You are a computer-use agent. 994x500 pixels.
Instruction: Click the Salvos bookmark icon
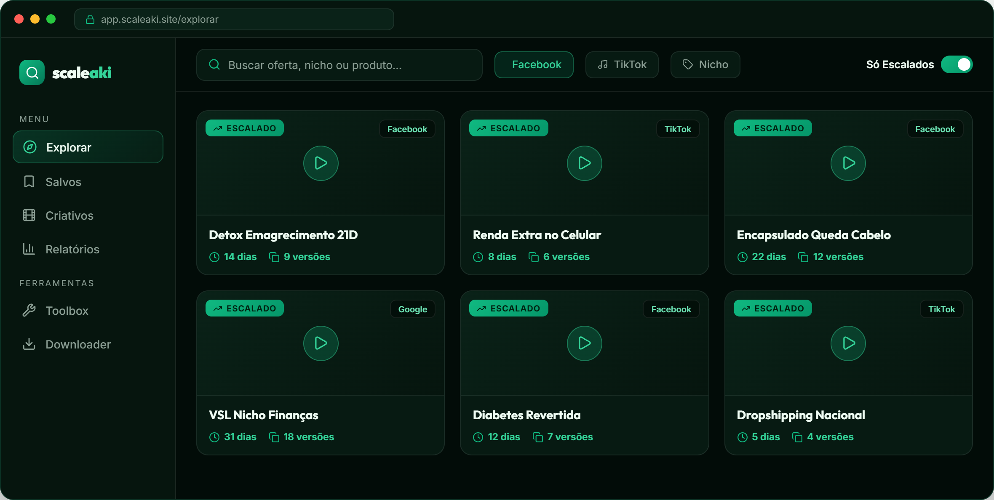(29, 181)
